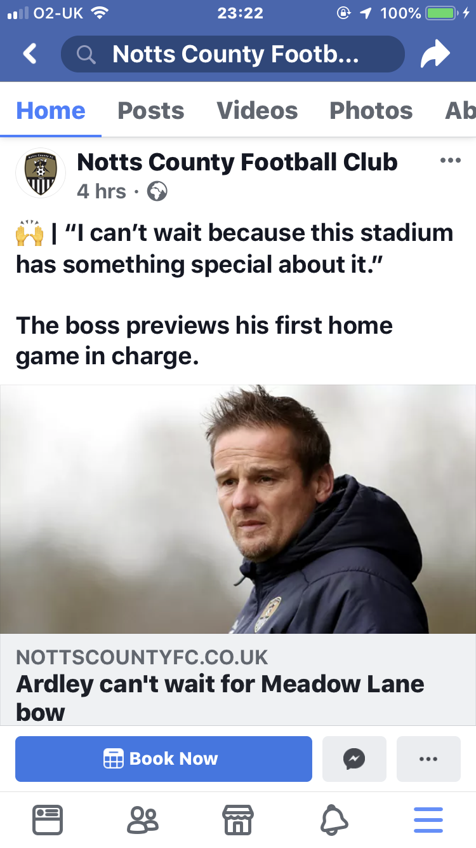Select the Home tab
The height and width of the screenshot is (848, 476).
point(51,111)
